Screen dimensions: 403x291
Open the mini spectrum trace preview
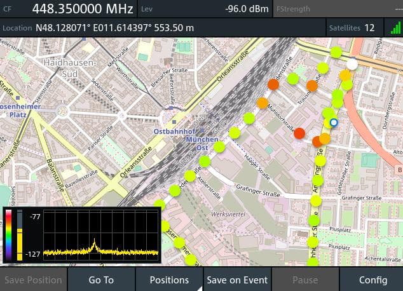(100, 235)
